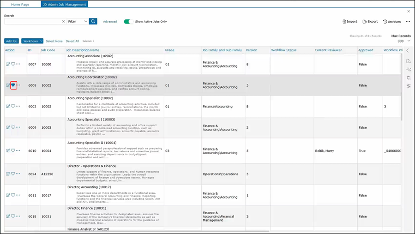Click the filter settings icon in right sidebar
This screenshot has width=415, height=234.
pyautogui.click(x=409, y=86)
